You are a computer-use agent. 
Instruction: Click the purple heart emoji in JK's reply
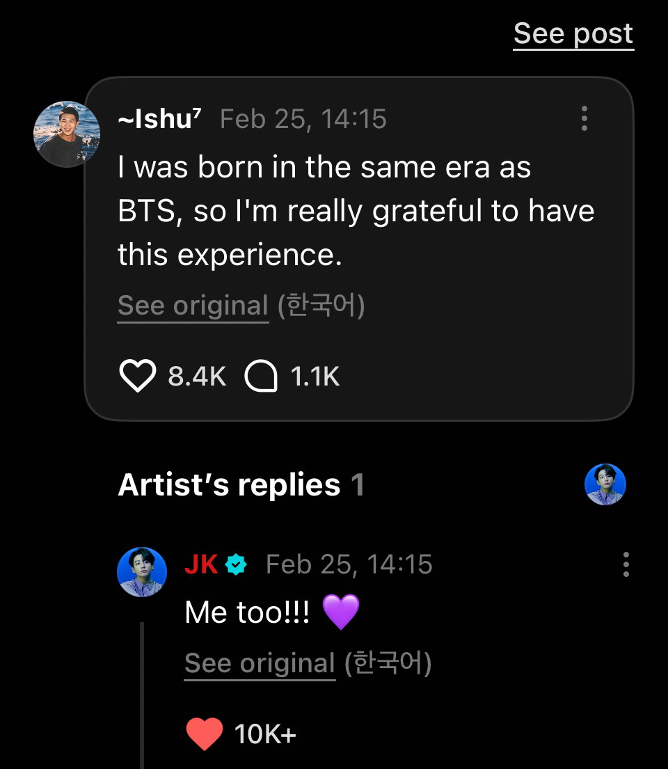pos(341,612)
